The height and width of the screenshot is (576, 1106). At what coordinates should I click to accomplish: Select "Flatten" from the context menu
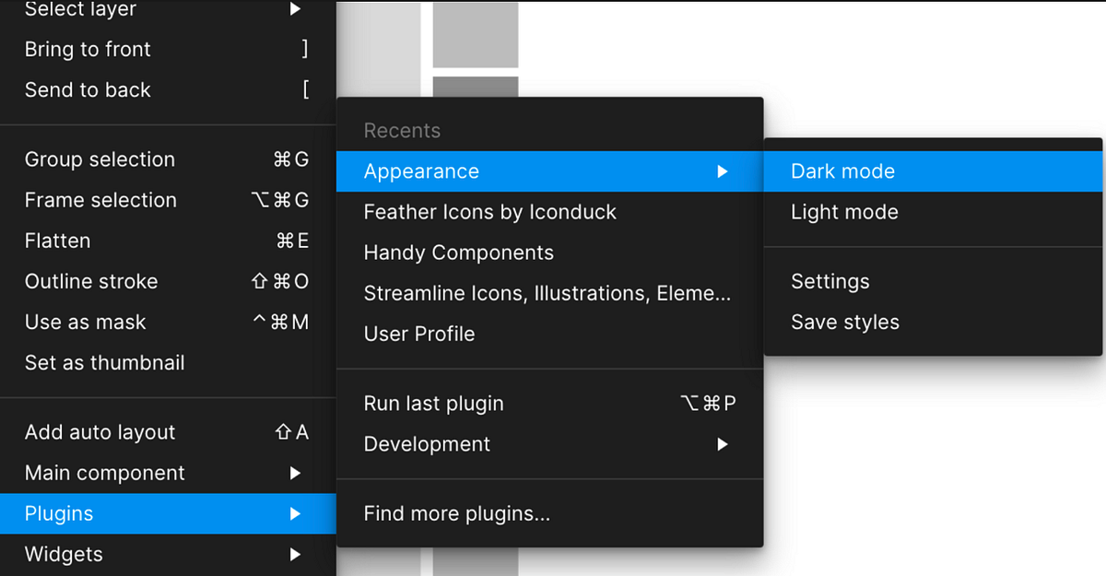click(x=57, y=241)
